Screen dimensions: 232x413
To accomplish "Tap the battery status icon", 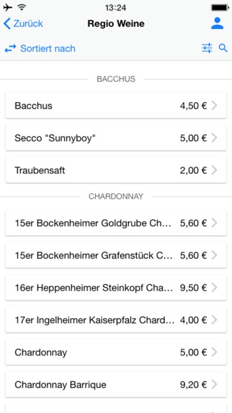I will pos(220,8).
